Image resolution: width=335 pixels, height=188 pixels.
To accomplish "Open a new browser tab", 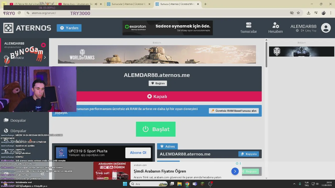I will pyautogui.click(x=205, y=4).
